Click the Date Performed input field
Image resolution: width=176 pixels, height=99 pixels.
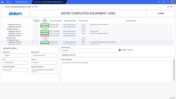coord(89,51)
